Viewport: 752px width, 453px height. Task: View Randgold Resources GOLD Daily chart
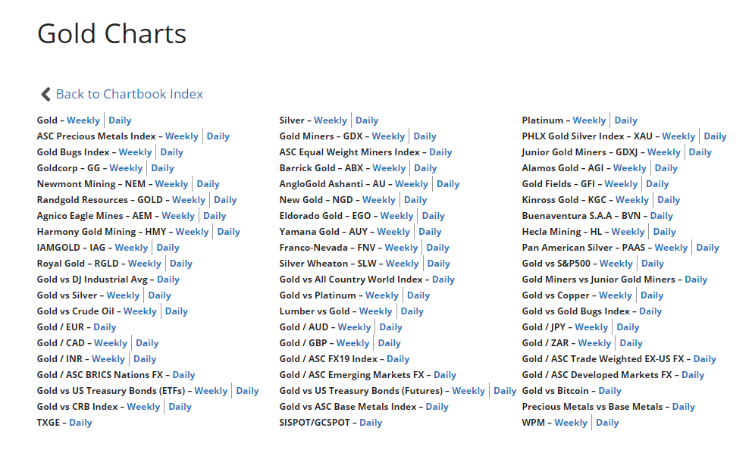[x=225, y=199]
